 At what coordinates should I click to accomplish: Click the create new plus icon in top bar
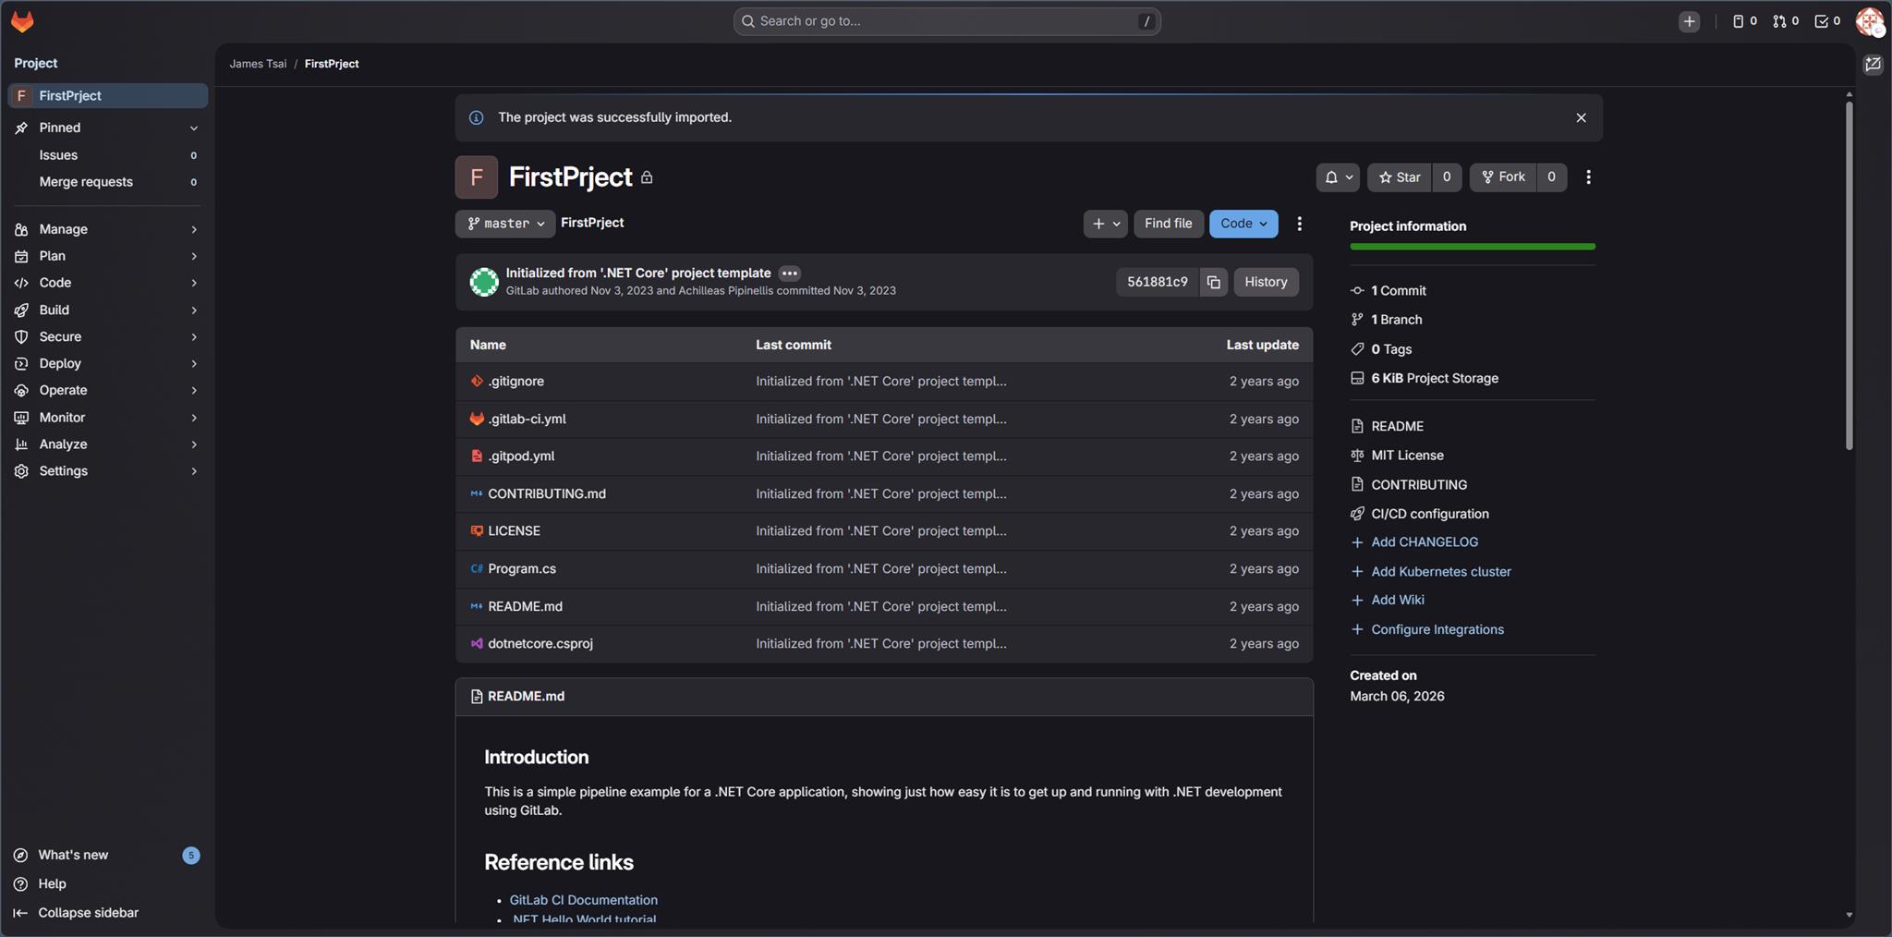click(x=1689, y=21)
